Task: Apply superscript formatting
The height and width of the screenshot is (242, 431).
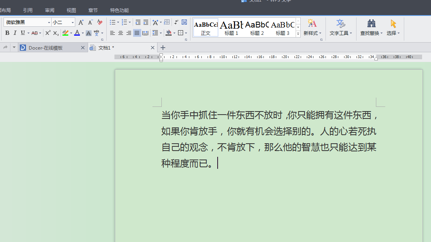Action: (x=48, y=33)
